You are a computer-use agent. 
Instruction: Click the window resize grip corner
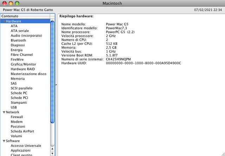pyautogui.click(x=223, y=154)
